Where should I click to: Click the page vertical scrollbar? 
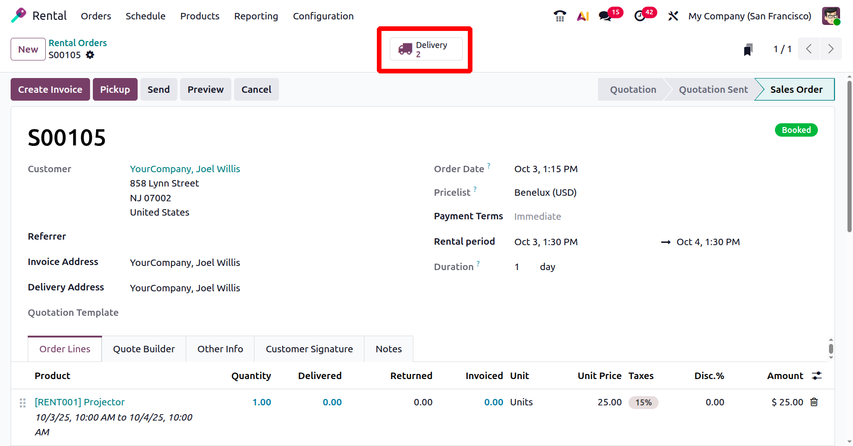(x=849, y=157)
